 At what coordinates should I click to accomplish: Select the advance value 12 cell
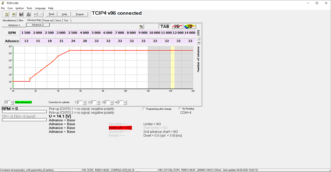[26, 41]
